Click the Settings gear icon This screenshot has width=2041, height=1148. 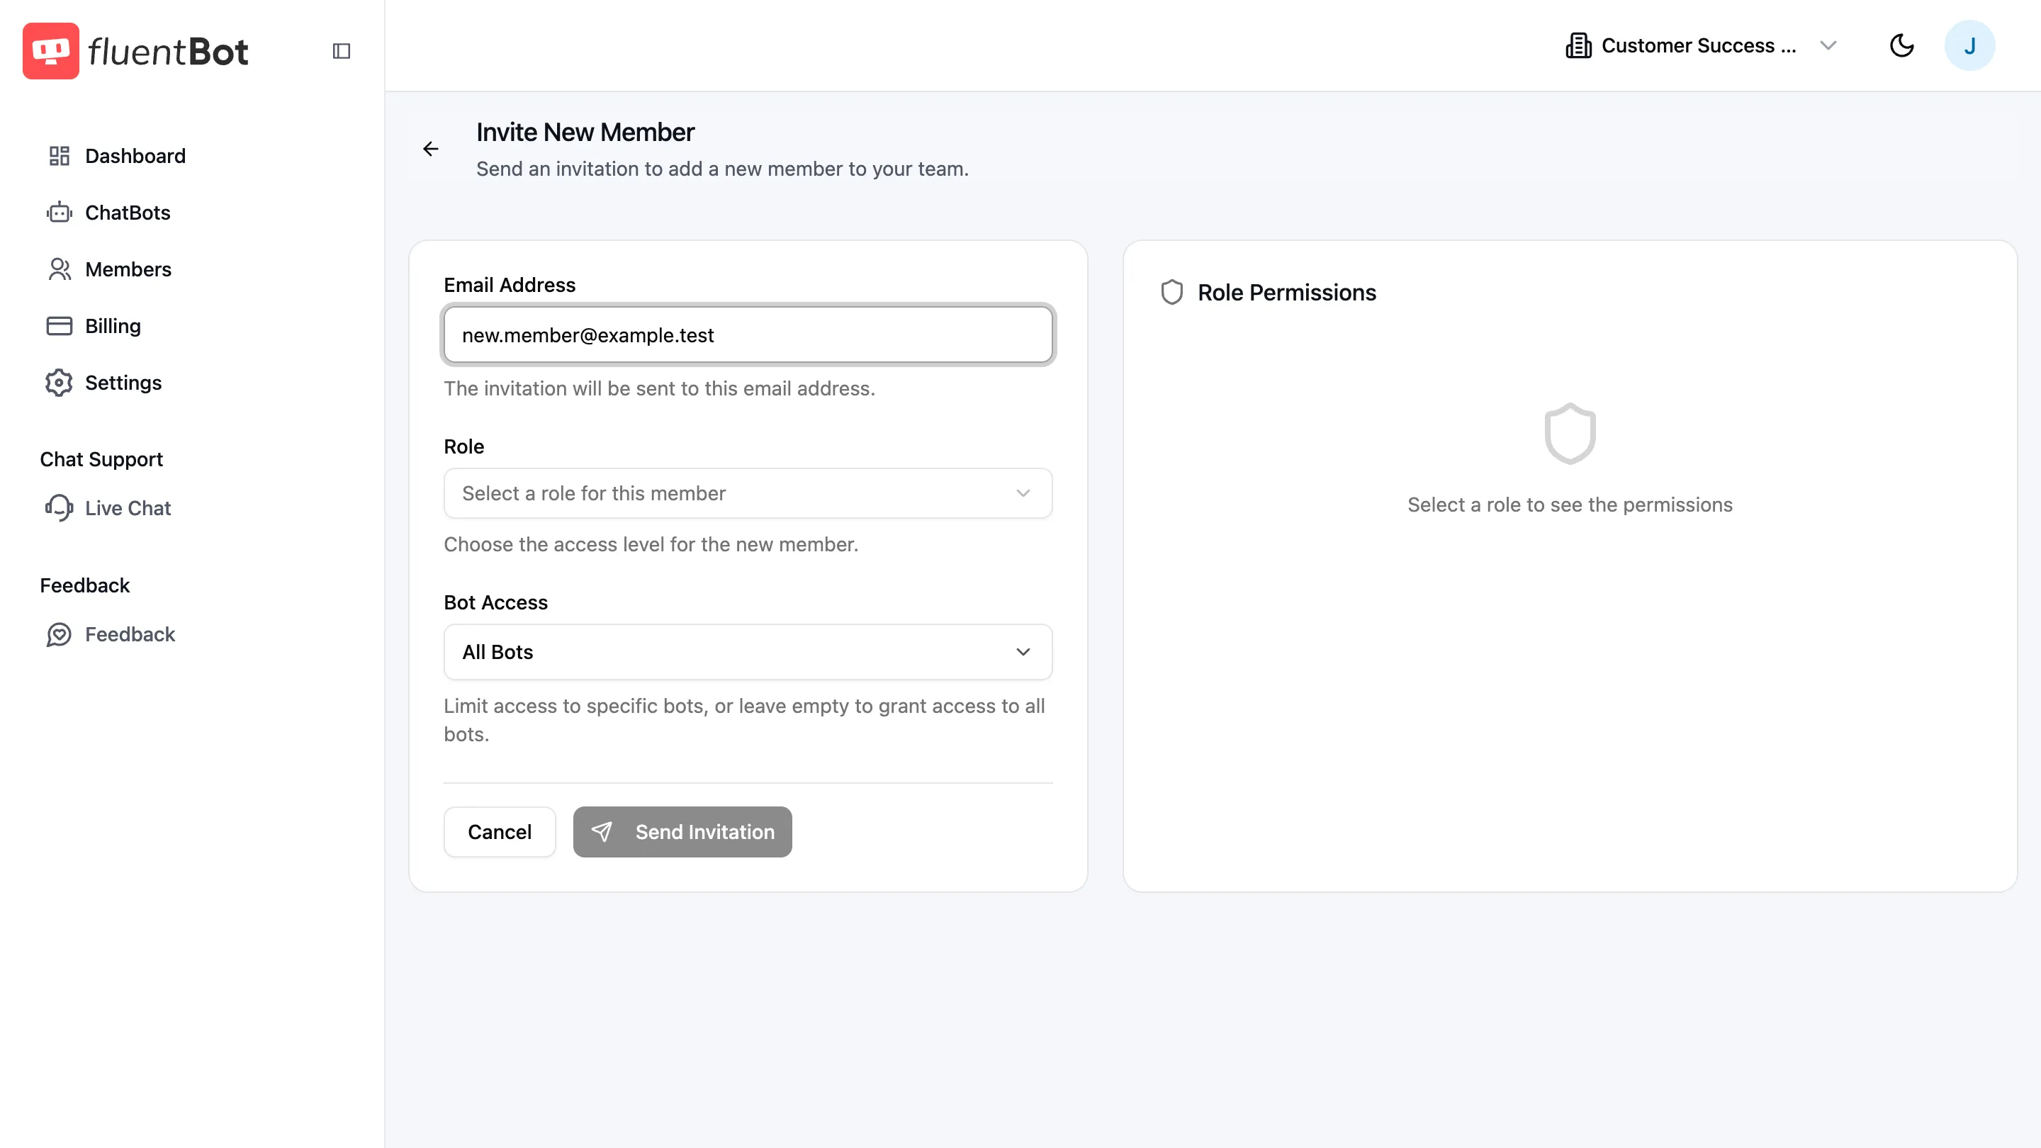point(60,383)
